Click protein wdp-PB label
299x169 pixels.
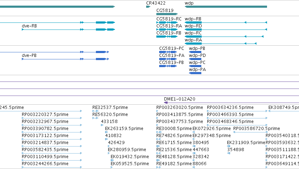(x=197, y=48)
